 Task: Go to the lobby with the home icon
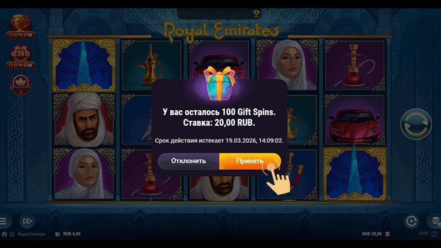(4, 234)
